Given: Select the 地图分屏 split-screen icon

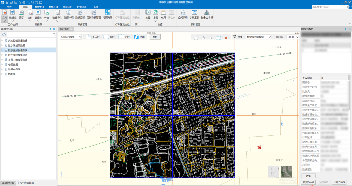Looking at the screenshot, I should pos(107,13).
